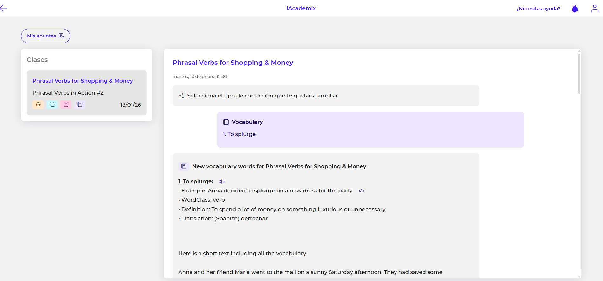This screenshot has height=281, width=603.
Task: Click the '1. To splurge' vocabulary item
Action: (239, 134)
